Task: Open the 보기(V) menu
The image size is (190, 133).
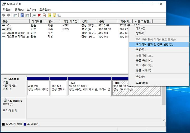Action: pyautogui.click(x=31, y=10)
